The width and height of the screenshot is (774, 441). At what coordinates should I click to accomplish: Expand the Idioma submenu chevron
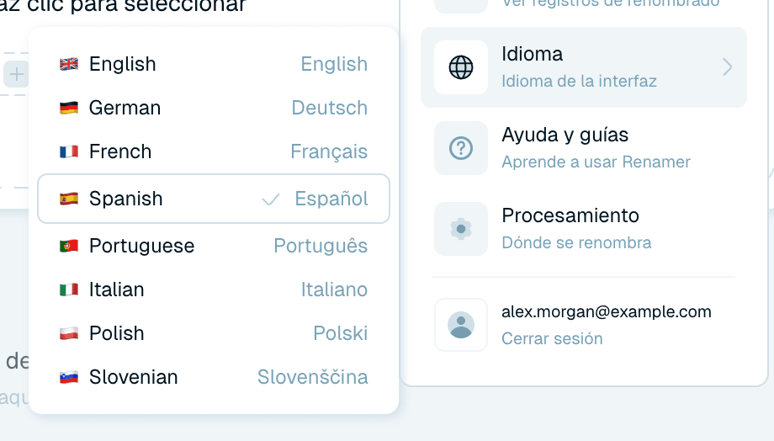pos(727,67)
